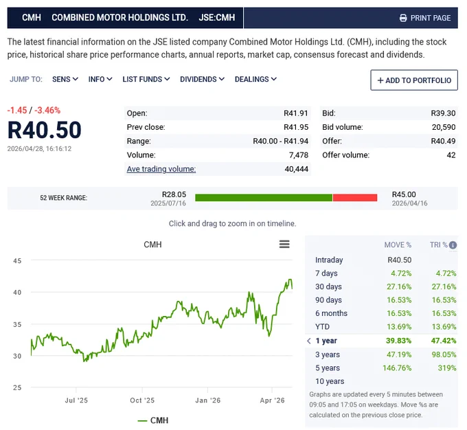
Task: Click the Offer volume value 42
Action: (451, 155)
